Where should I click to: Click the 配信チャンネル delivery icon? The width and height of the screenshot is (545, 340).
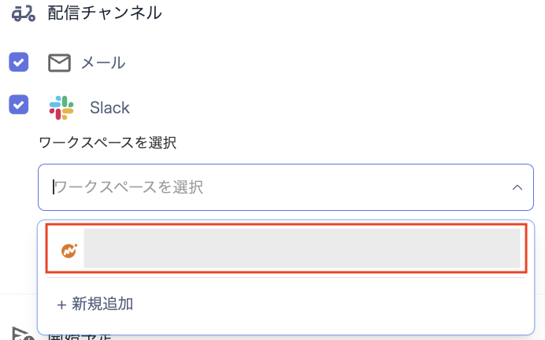tap(24, 12)
